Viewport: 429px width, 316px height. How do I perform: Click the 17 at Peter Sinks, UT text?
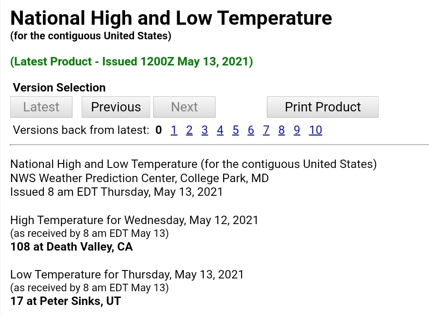pos(66,301)
